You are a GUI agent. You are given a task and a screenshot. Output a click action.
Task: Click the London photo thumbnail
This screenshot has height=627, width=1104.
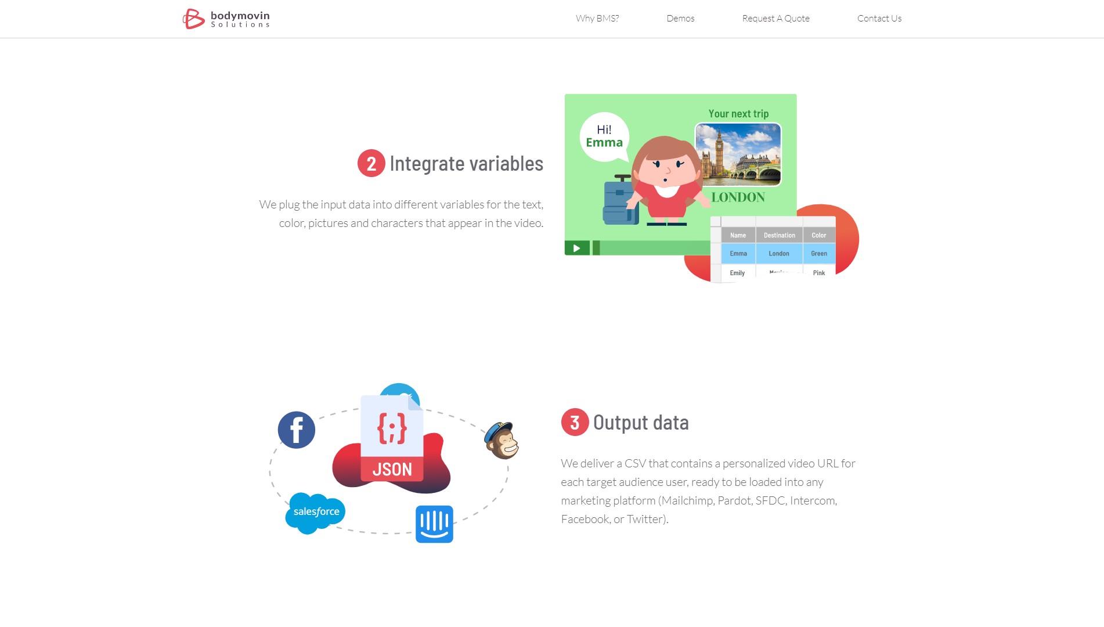(x=738, y=154)
